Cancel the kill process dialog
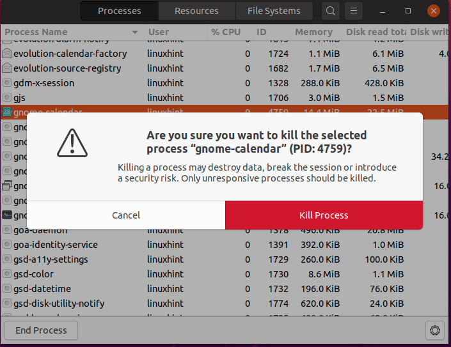 click(126, 215)
